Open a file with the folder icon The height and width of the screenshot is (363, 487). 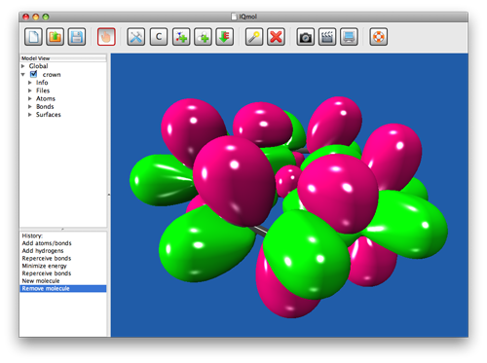[x=55, y=37]
